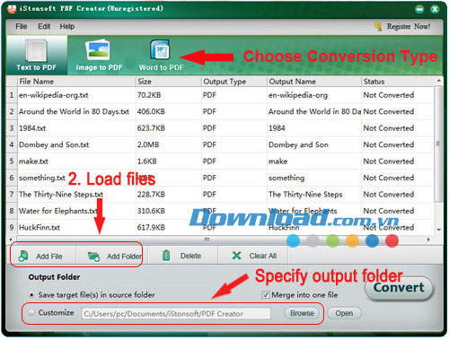Select the make.txt file row
The height and width of the screenshot is (340, 449).
[220, 161]
